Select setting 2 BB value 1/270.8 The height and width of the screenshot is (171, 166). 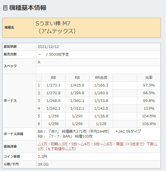tap(53, 93)
